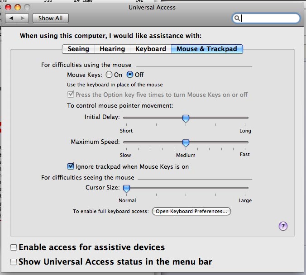The image size is (306, 275).
Task: Click 'Use the keyboard in place of the mouse' text
Action: pyautogui.click(x=115, y=85)
